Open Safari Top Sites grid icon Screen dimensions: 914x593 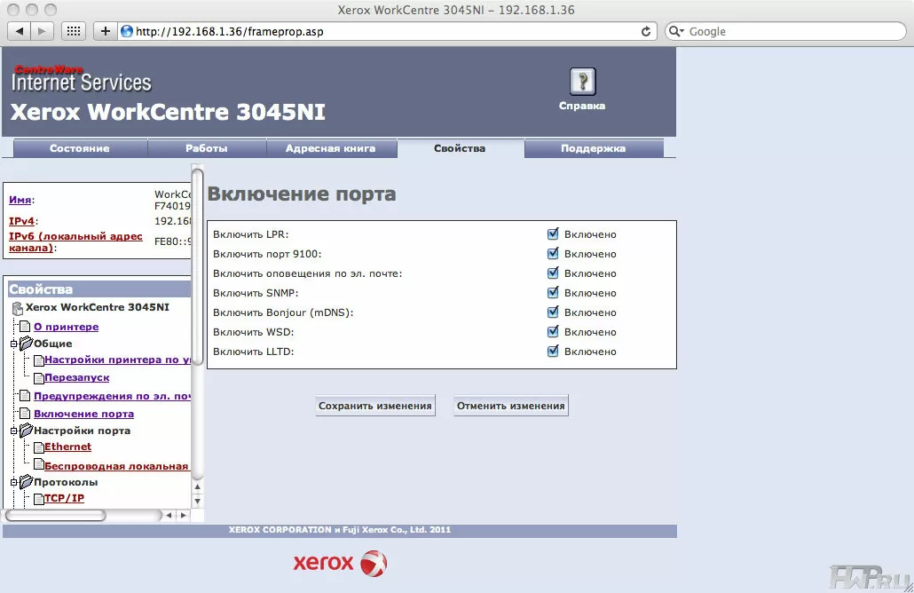tap(75, 31)
